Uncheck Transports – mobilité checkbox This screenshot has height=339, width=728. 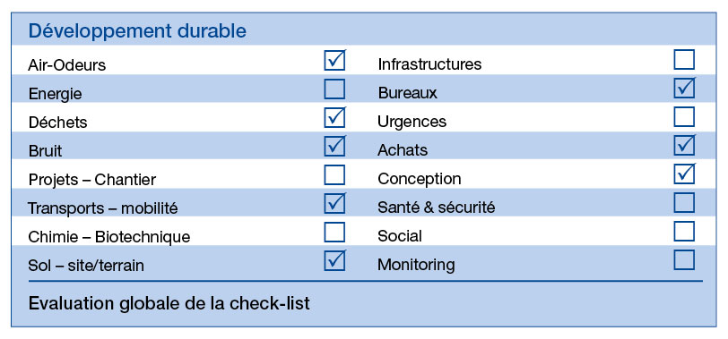[334, 204]
